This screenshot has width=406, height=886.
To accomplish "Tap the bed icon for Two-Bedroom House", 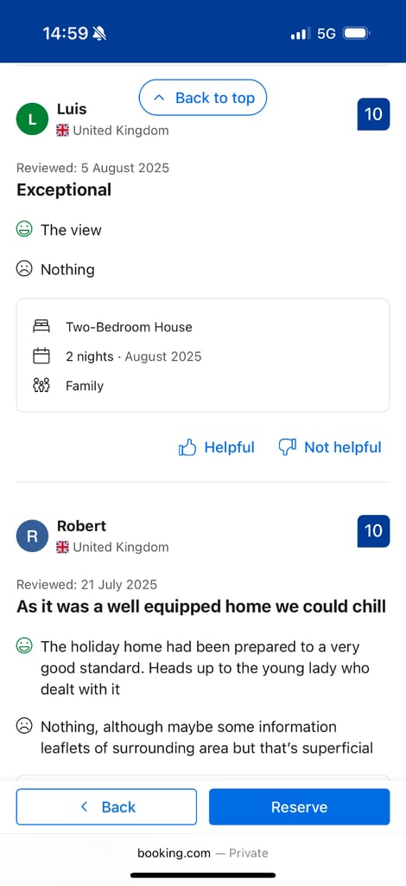I will 41,326.
